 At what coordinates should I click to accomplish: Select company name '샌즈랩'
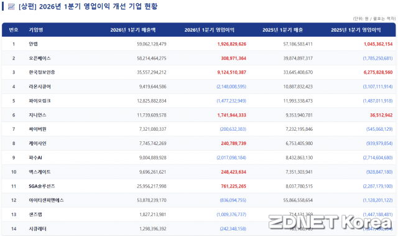tap(35, 214)
